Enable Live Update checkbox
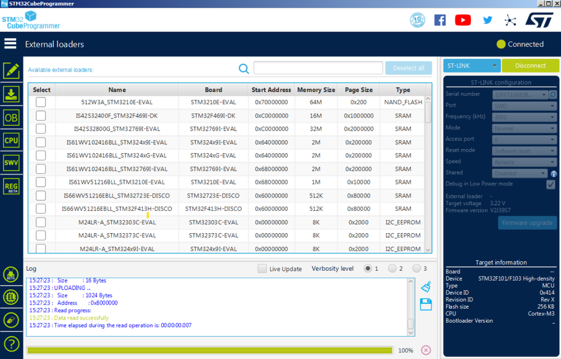The width and height of the screenshot is (561, 359). click(263, 269)
